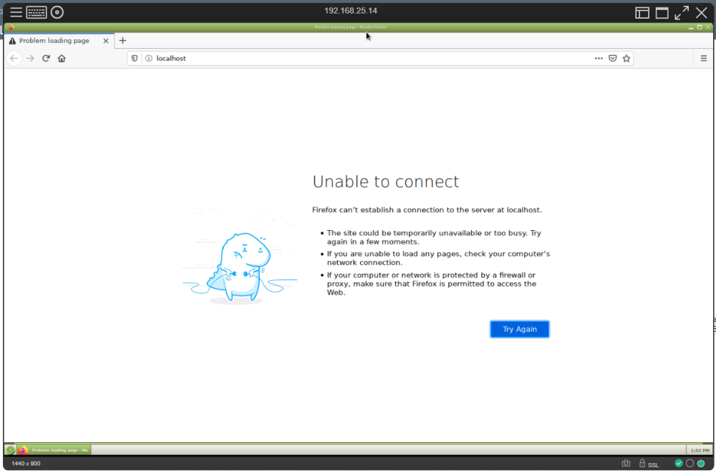This screenshot has height=473, width=716.
Task: Click the 1:32 PM taskbar clock
Action: coord(700,451)
